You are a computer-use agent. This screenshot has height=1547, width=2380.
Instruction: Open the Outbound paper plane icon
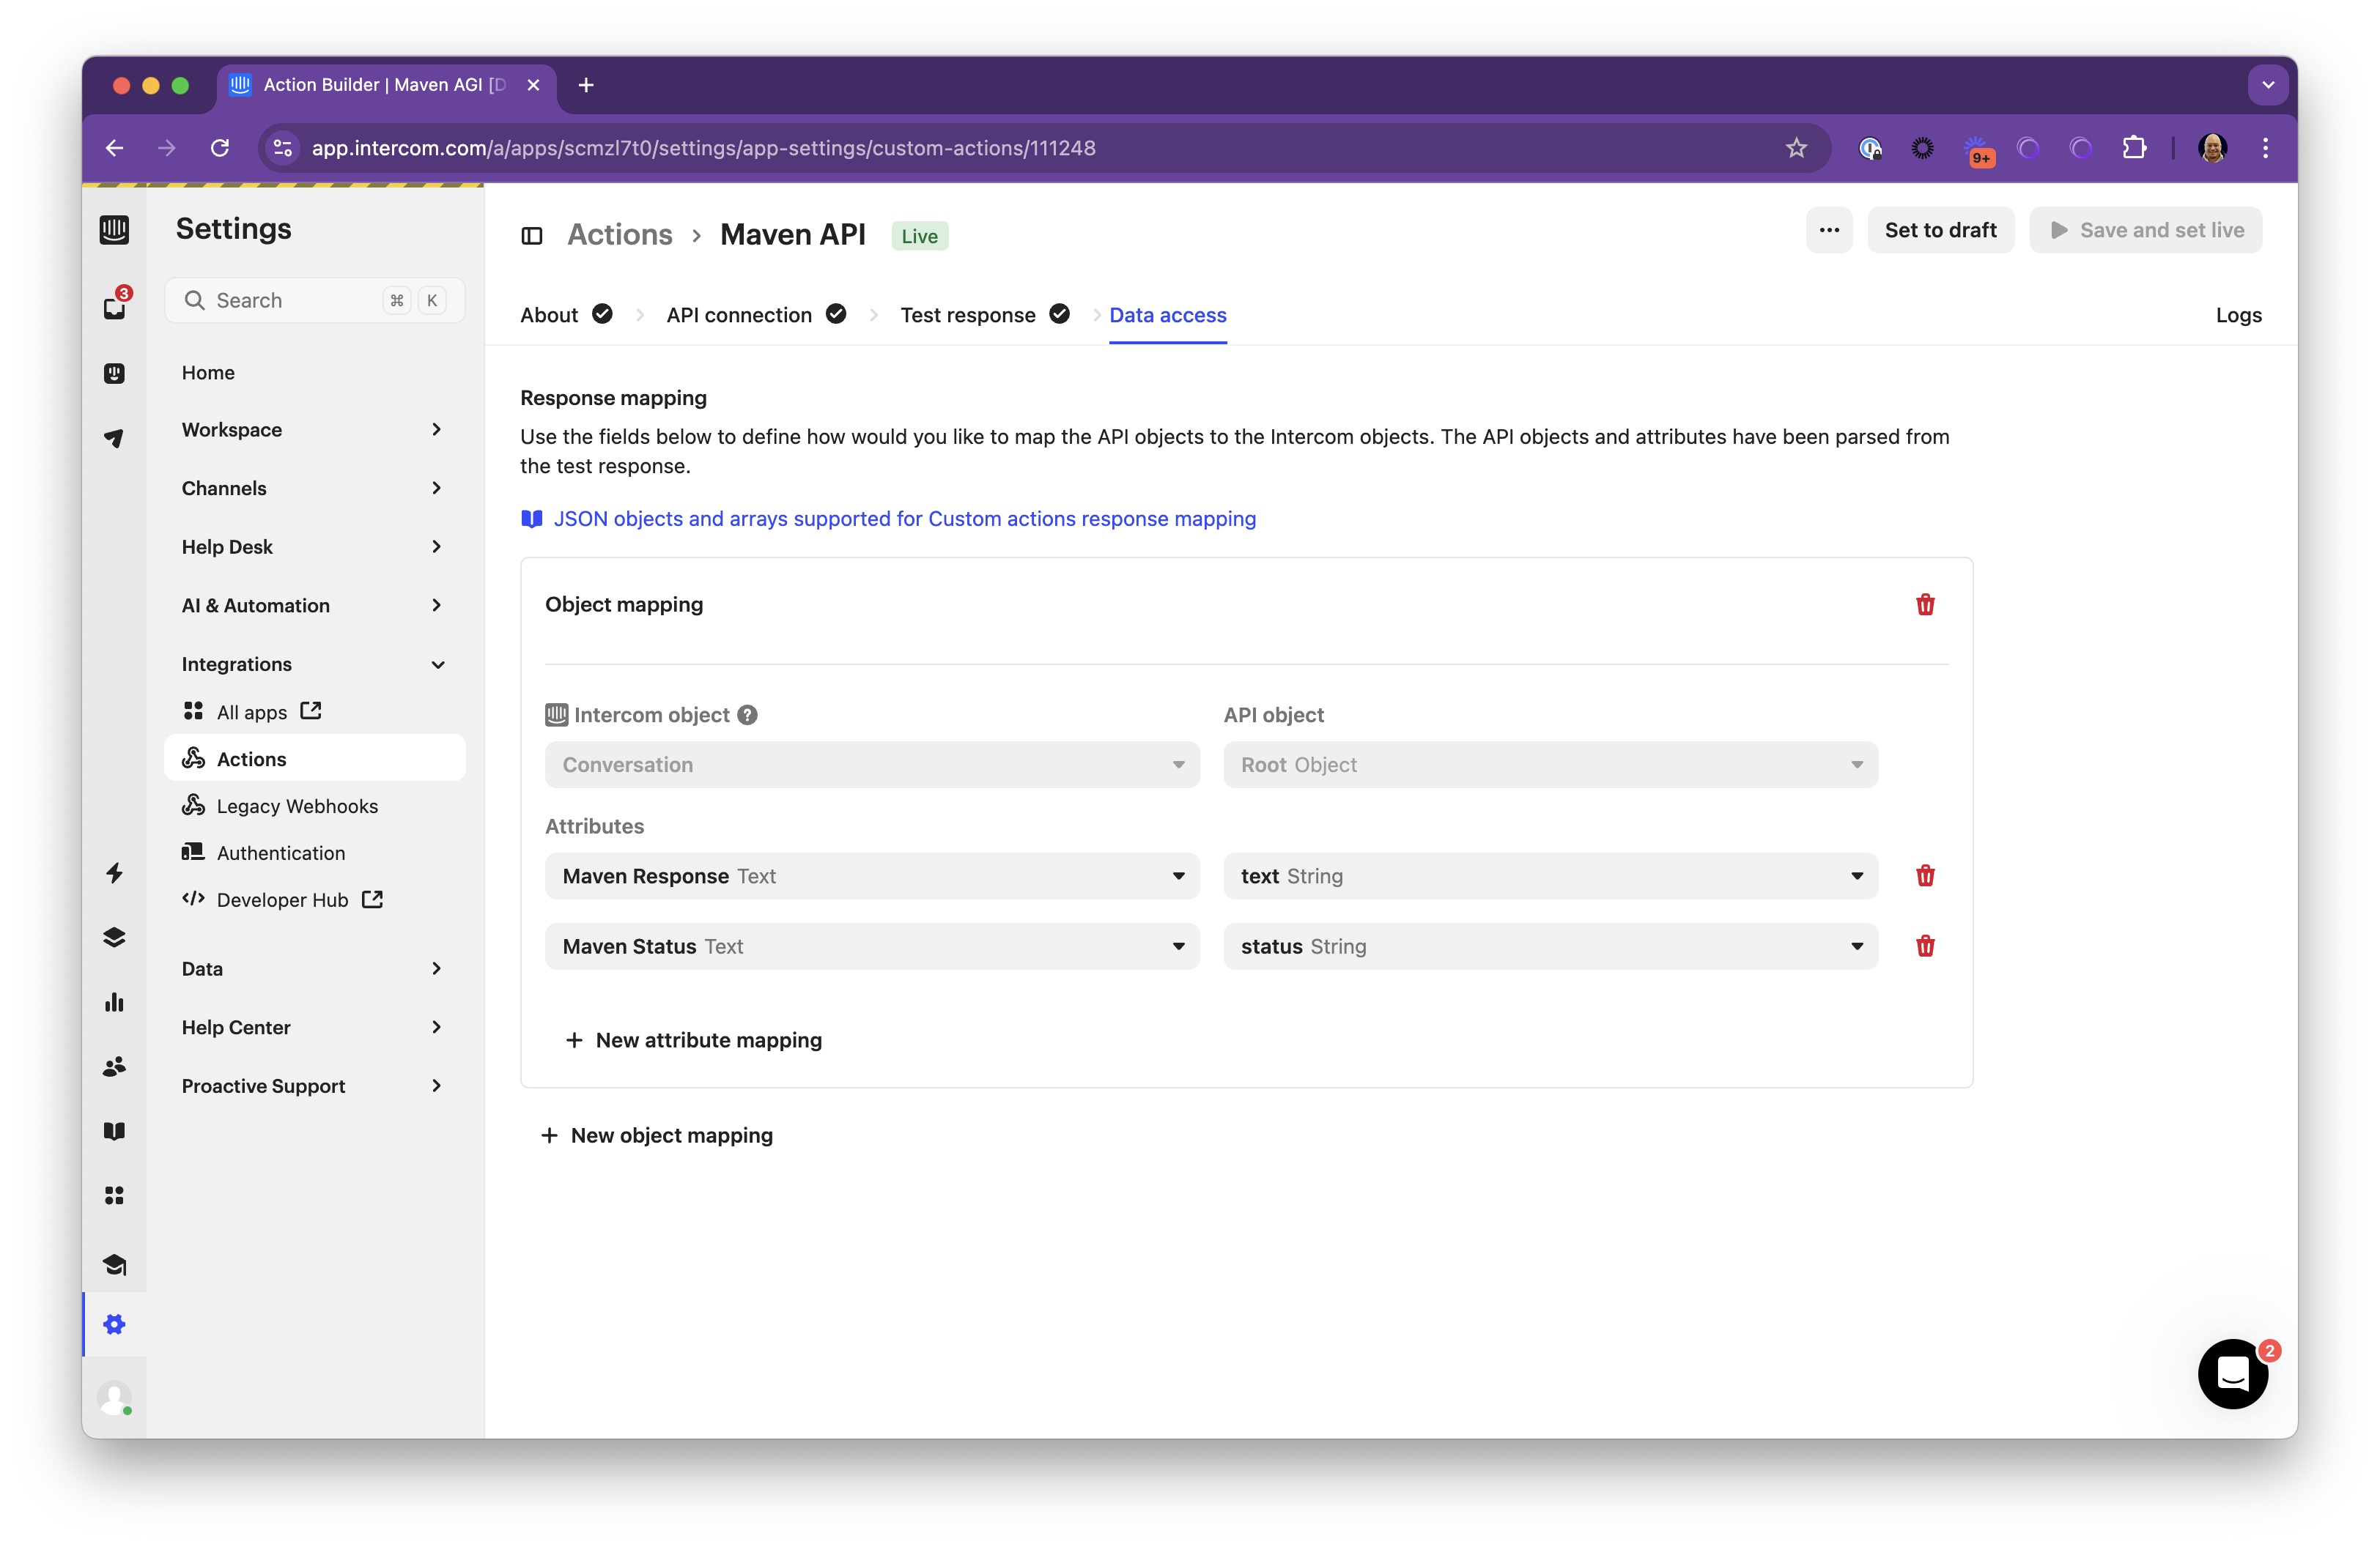point(114,438)
